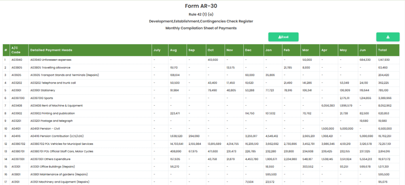Click the # column header
Image resolution: width=405 pixels, height=185 pixels.
6,50
